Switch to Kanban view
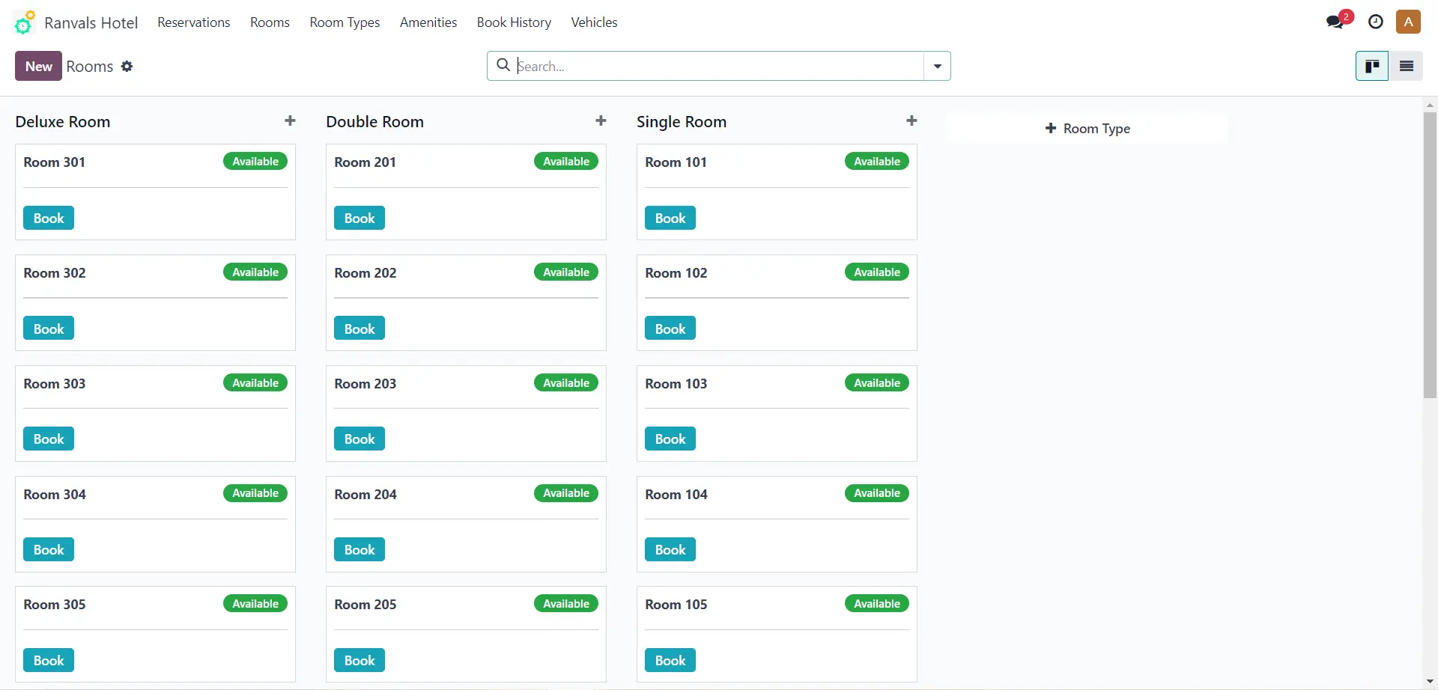1438x690 pixels. 1372,66
